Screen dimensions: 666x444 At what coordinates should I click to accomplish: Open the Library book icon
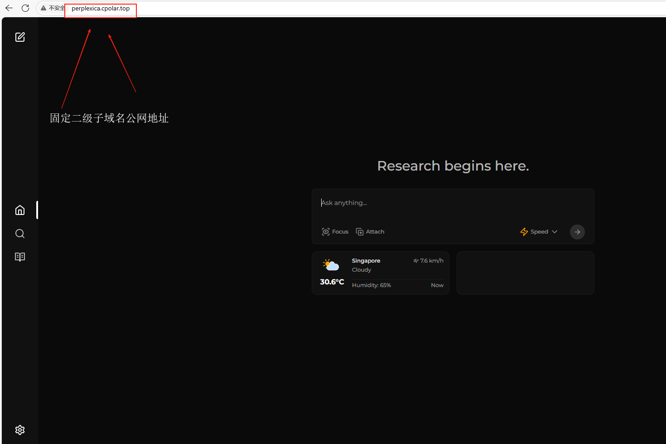(x=20, y=257)
